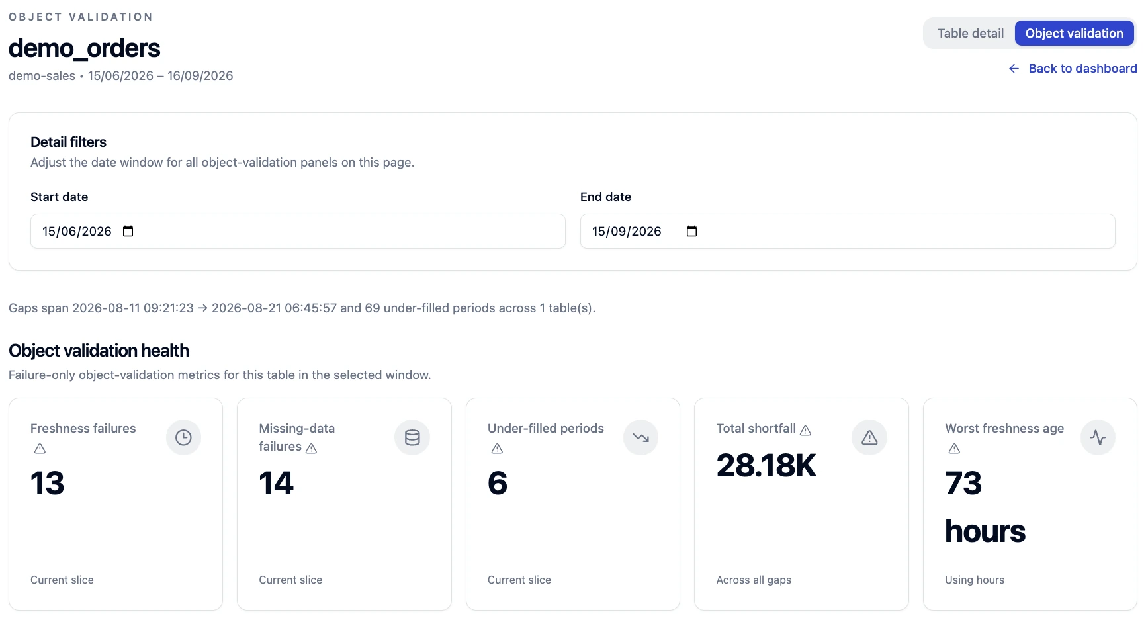Click the End date input field
This screenshot has height=622, width=1146.
(x=848, y=231)
